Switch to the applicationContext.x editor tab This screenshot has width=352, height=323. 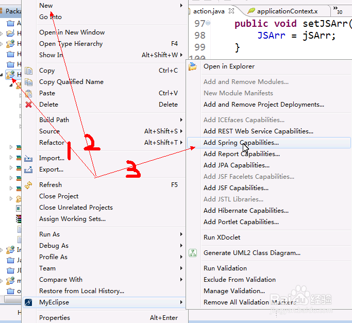pyautogui.click(x=287, y=11)
